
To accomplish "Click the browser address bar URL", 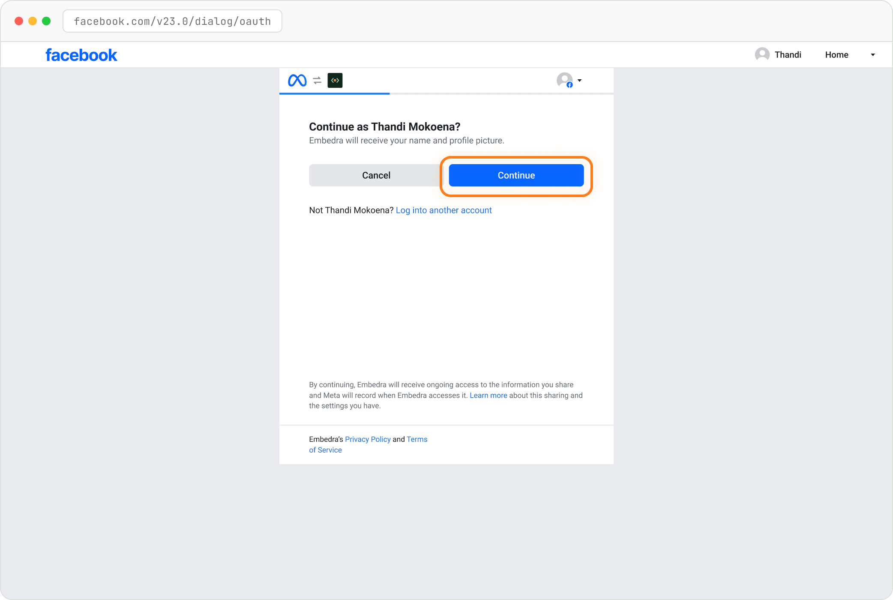I will coord(172,21).
